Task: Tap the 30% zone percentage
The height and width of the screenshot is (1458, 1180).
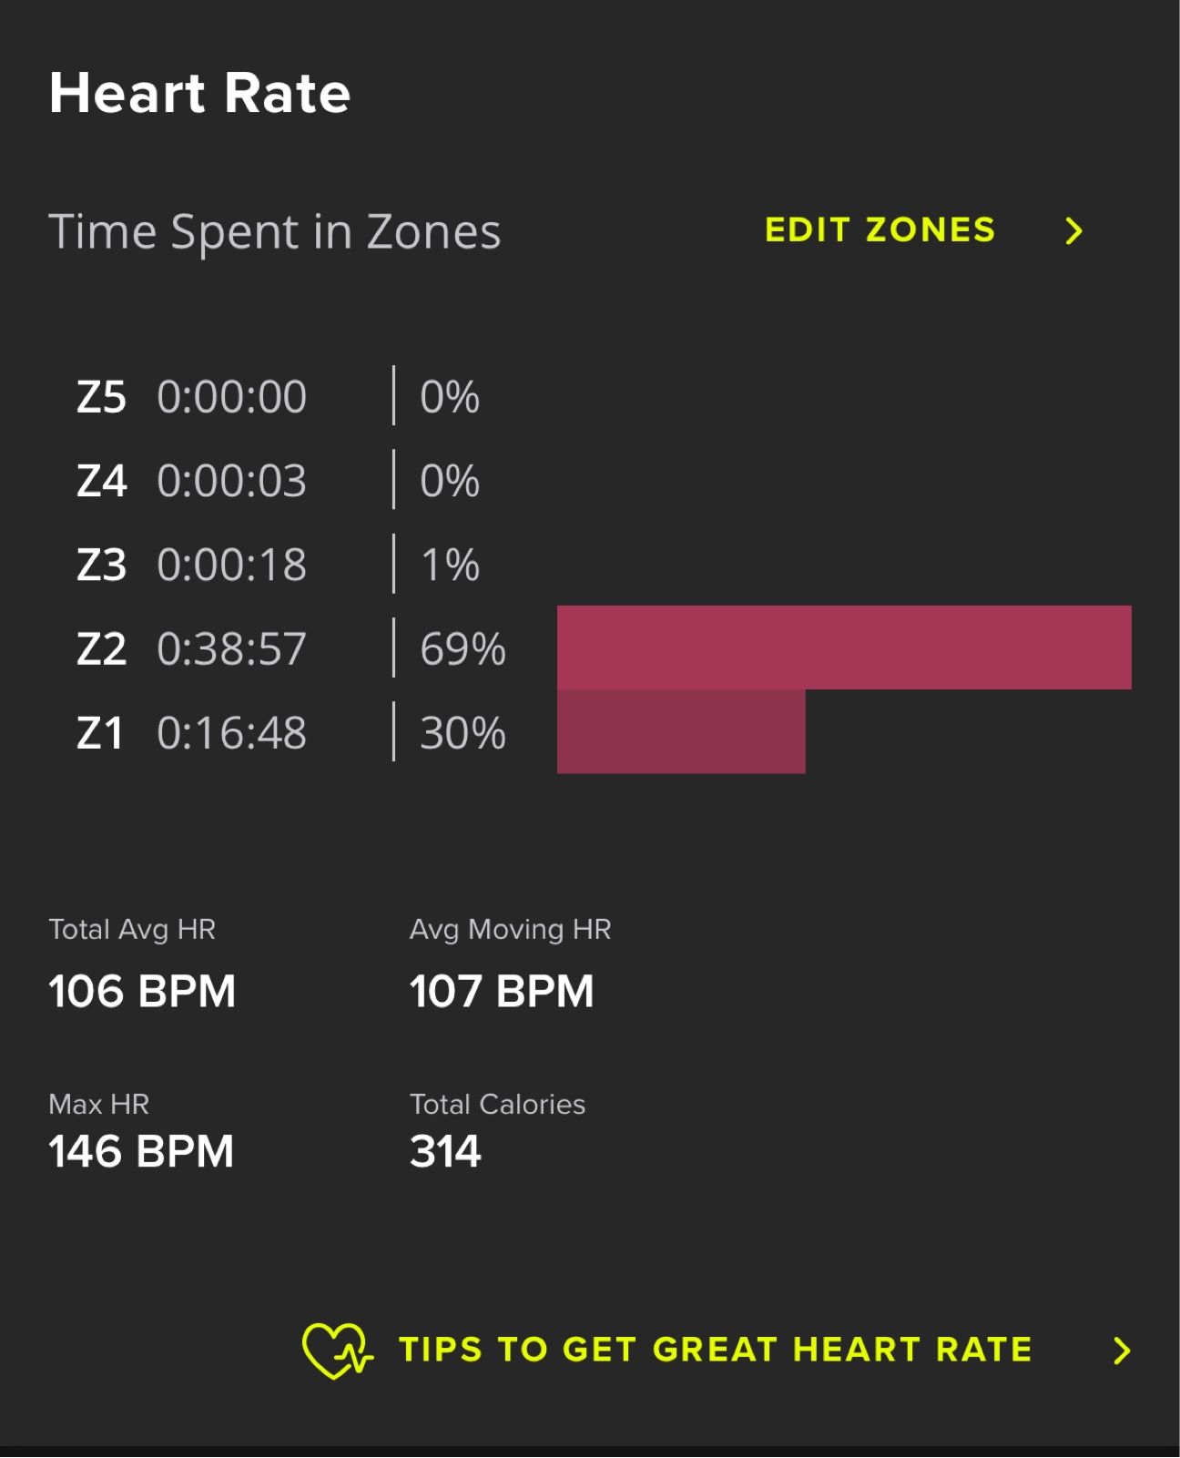Action: point(462,733)
